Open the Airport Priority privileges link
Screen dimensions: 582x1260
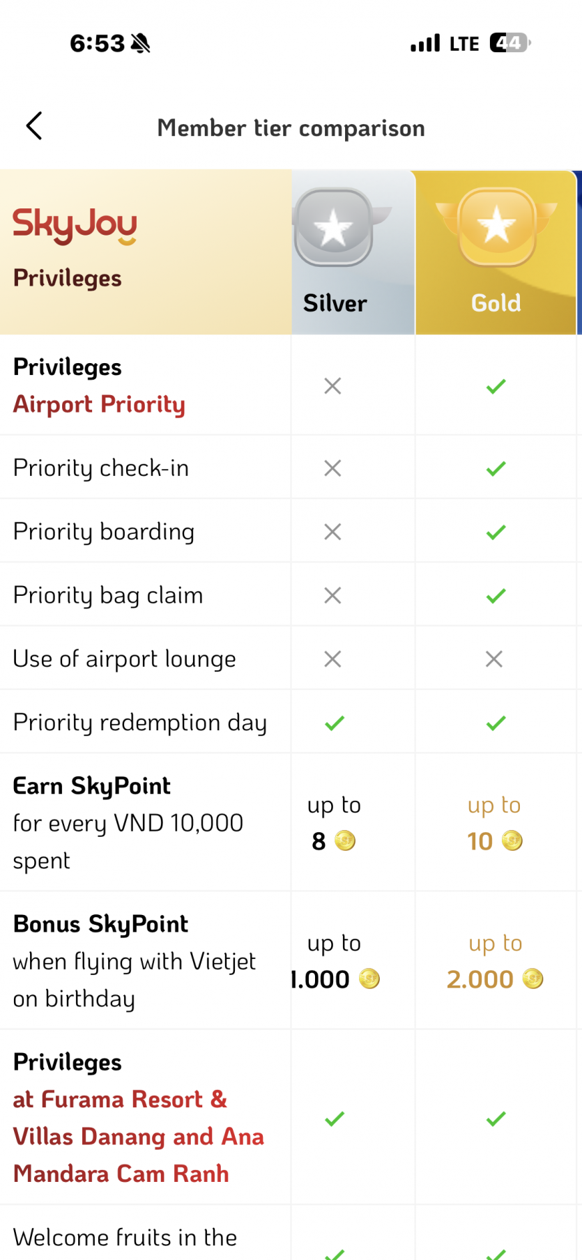tap(99, 404)
